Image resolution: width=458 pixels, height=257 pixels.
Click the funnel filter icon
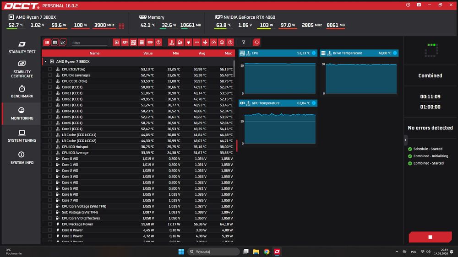tap(244, 43)
